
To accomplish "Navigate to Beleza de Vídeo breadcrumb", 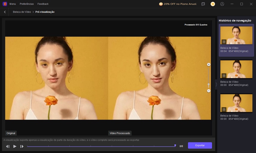I will pyautogui.click(x=22, y=12).
